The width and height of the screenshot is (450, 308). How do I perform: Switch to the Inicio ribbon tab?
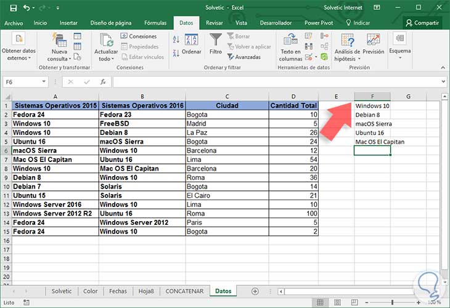(40, 23)
